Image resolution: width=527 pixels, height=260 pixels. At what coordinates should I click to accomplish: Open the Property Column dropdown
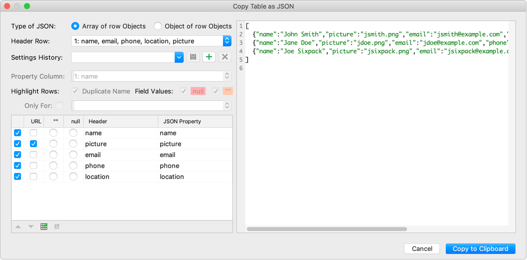click(151, 76)
